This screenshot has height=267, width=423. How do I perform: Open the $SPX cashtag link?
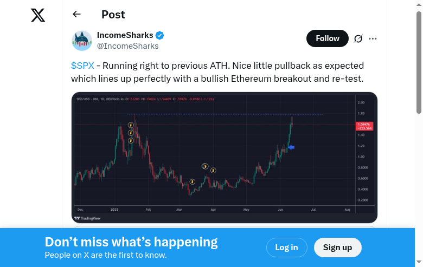82,66
